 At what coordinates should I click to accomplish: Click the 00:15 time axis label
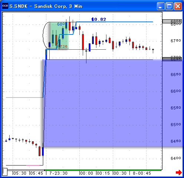point(103,173)
